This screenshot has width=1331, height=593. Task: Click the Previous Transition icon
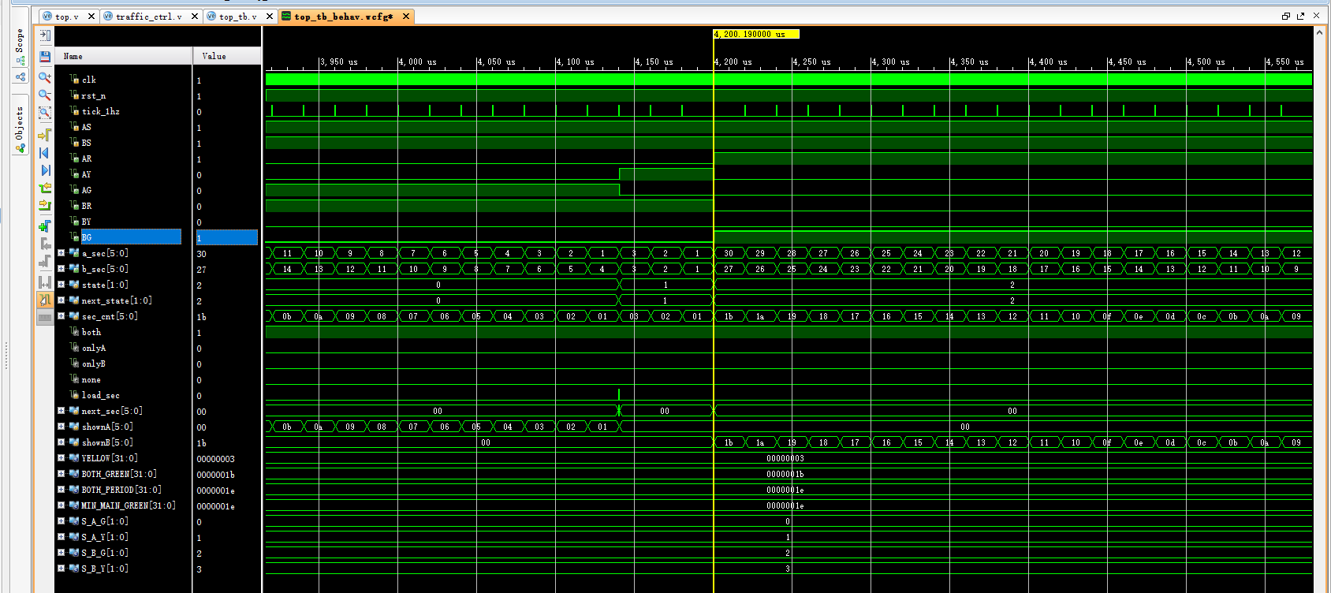coord(45,188)
